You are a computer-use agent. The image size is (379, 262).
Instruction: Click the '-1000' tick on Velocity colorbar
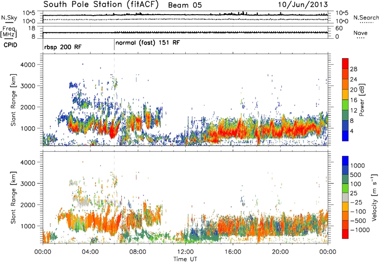(x=360, y=230)
